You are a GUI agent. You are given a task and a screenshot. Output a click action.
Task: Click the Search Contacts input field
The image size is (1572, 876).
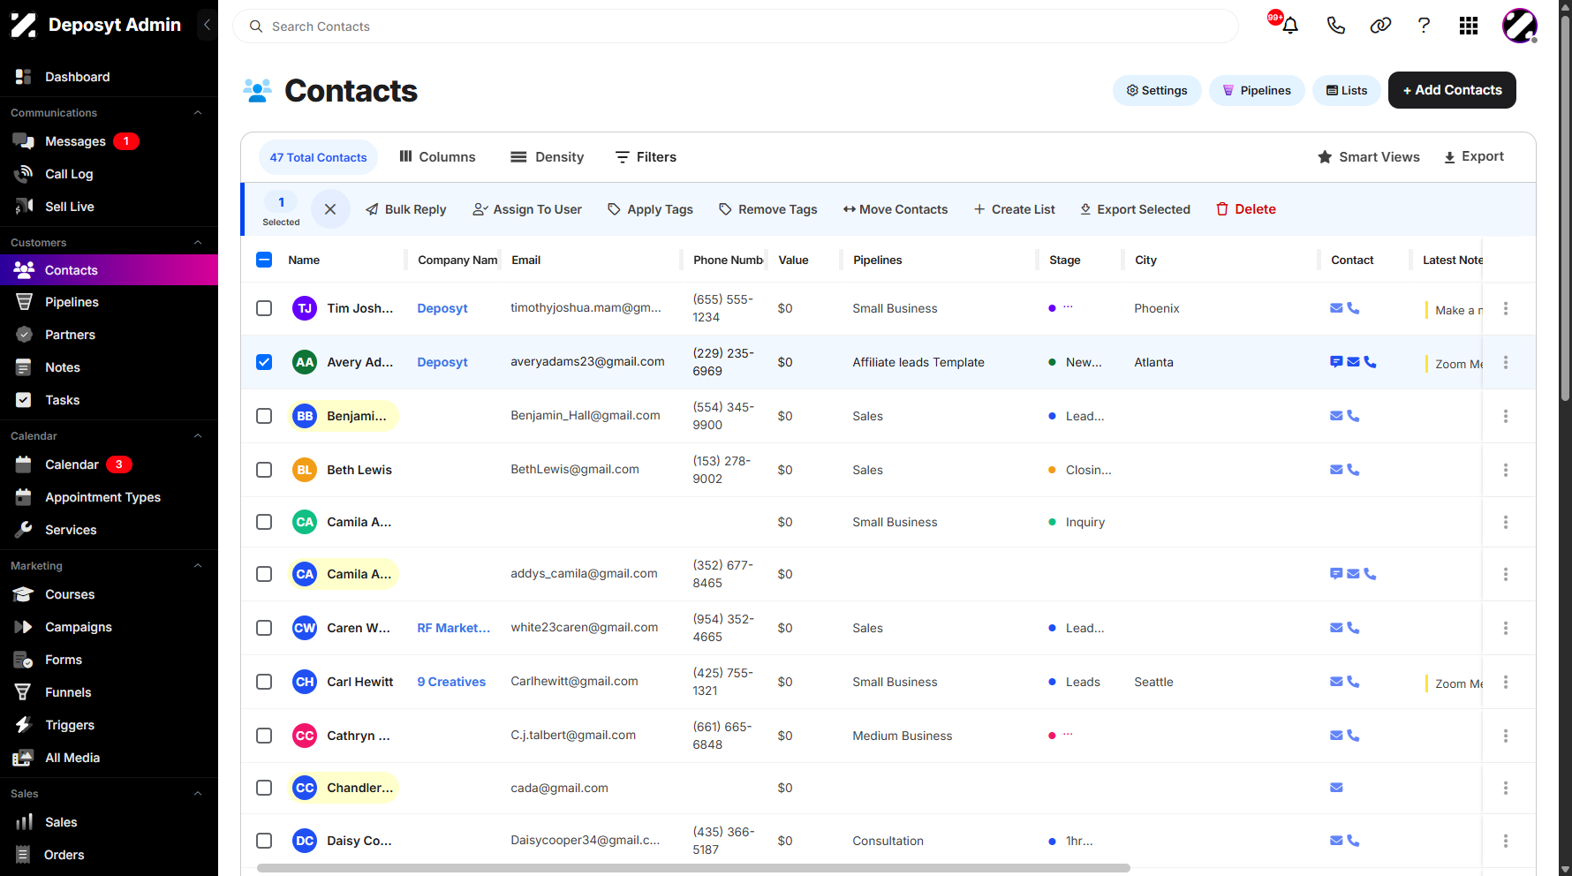click(x=735, y=26)
